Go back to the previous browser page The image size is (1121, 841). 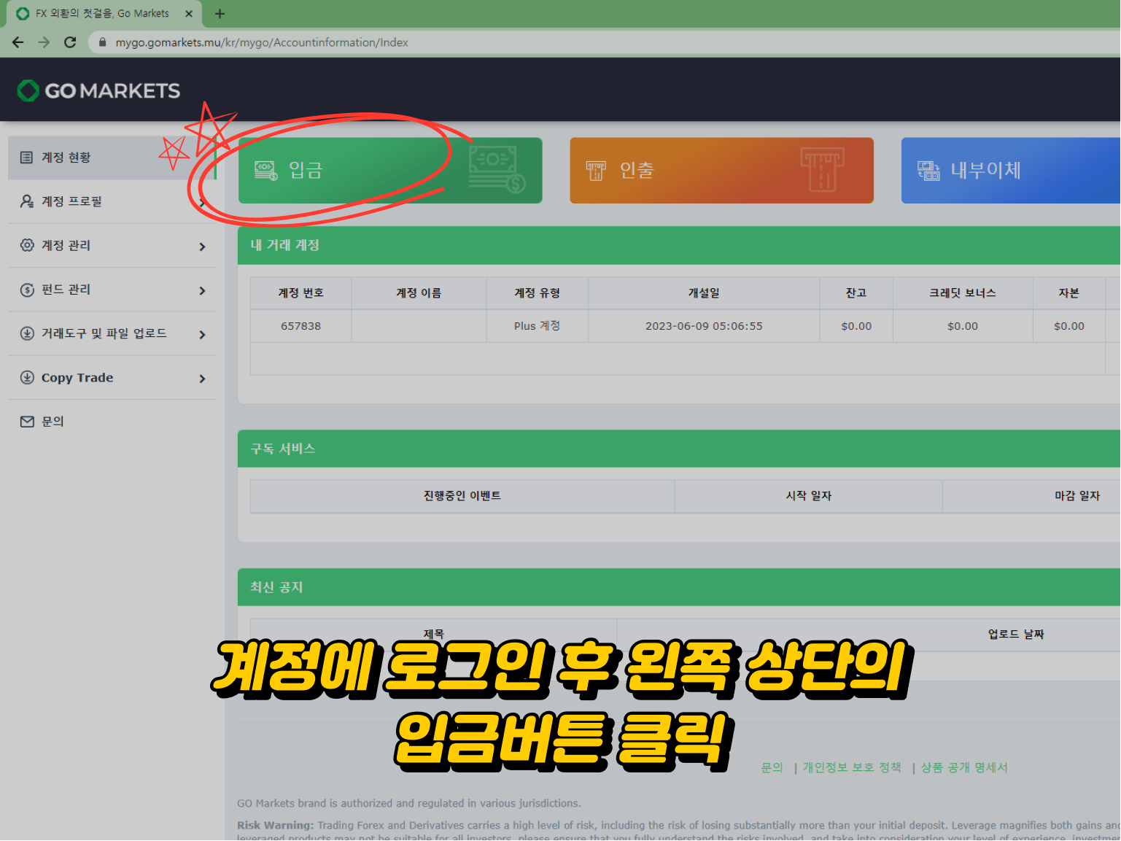point(18,42)
